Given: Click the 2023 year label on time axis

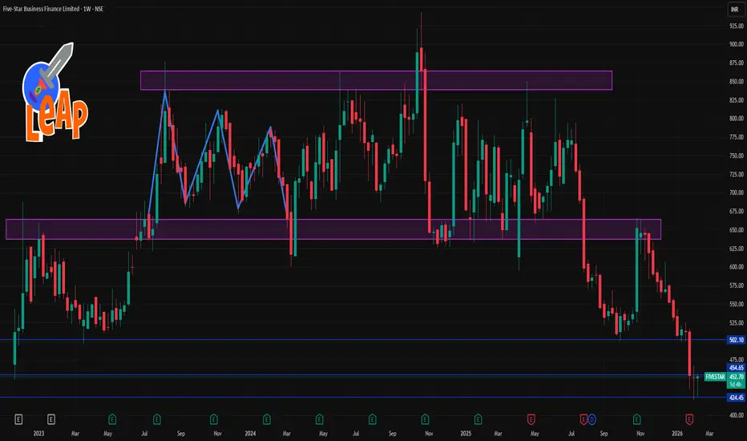Looking at the screenshot, I should [38, 433].
